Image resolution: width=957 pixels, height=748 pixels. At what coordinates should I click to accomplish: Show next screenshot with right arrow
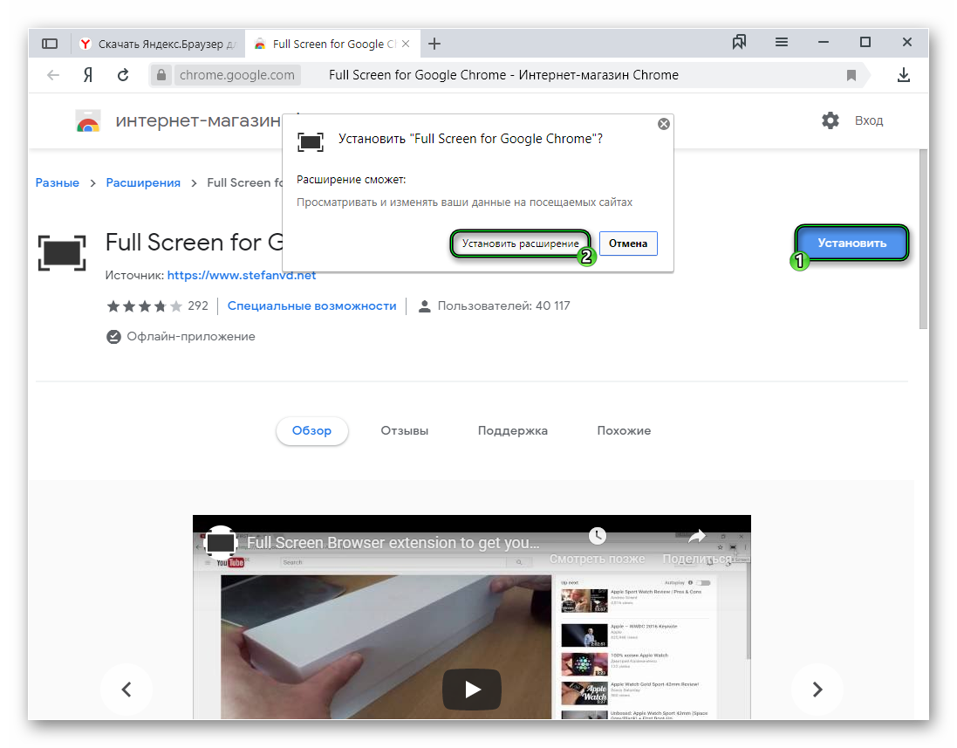(817, 690)
